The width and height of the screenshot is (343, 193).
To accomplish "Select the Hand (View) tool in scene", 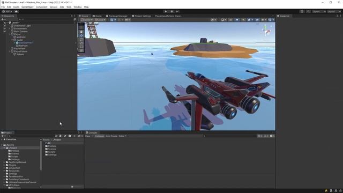I will pyautogui.click(x=81, y=32).
